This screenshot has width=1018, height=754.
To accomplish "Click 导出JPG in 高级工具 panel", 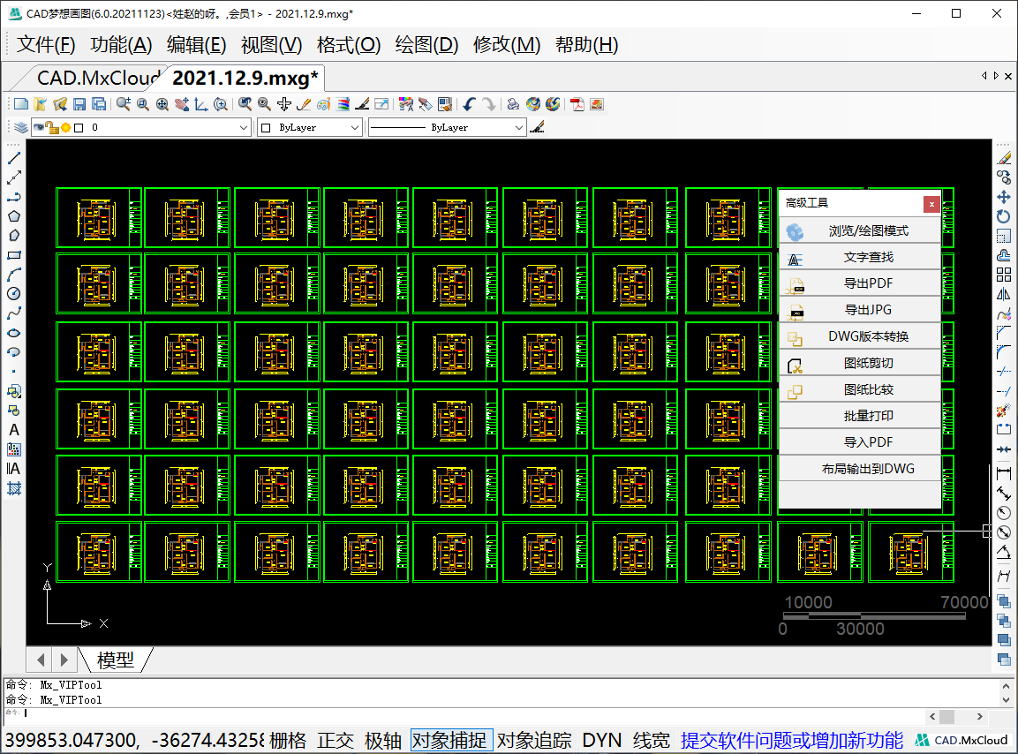I will 860,311.
